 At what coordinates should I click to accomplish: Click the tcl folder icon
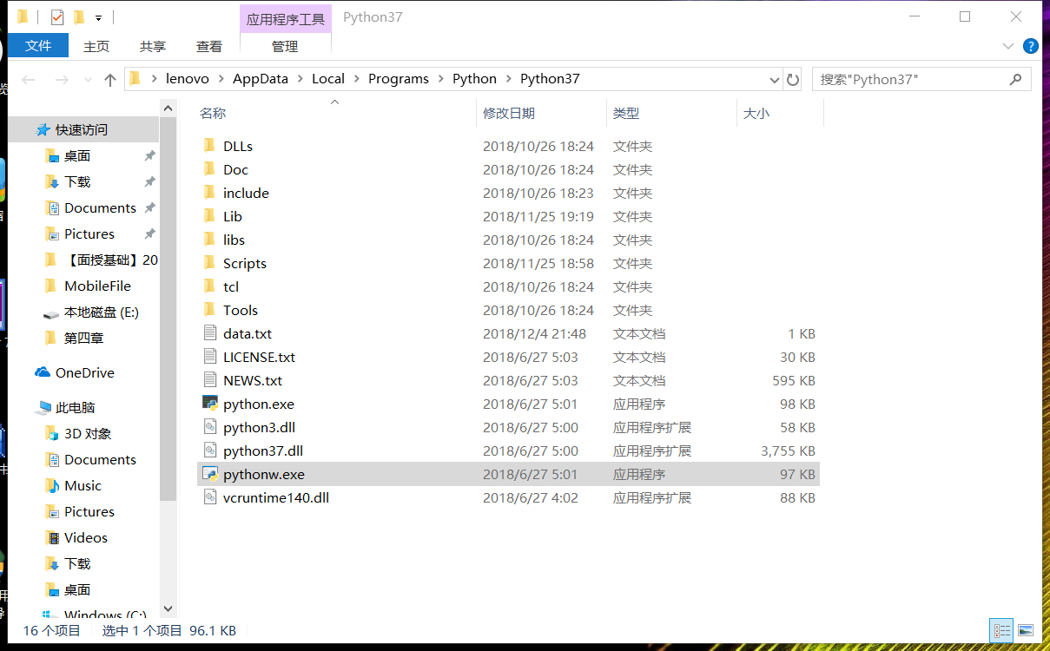point(209,286)
